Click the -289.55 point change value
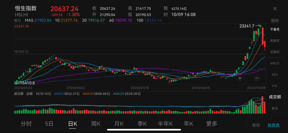 click(x=57, y=15)
